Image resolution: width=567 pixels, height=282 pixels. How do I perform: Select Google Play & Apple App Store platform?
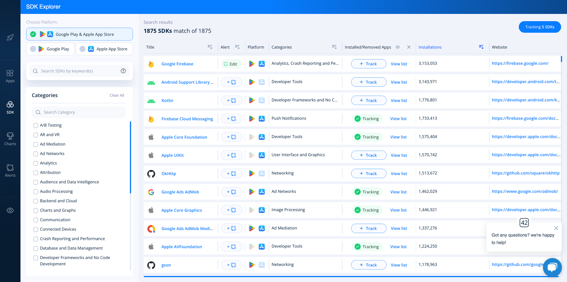point(79,34)
